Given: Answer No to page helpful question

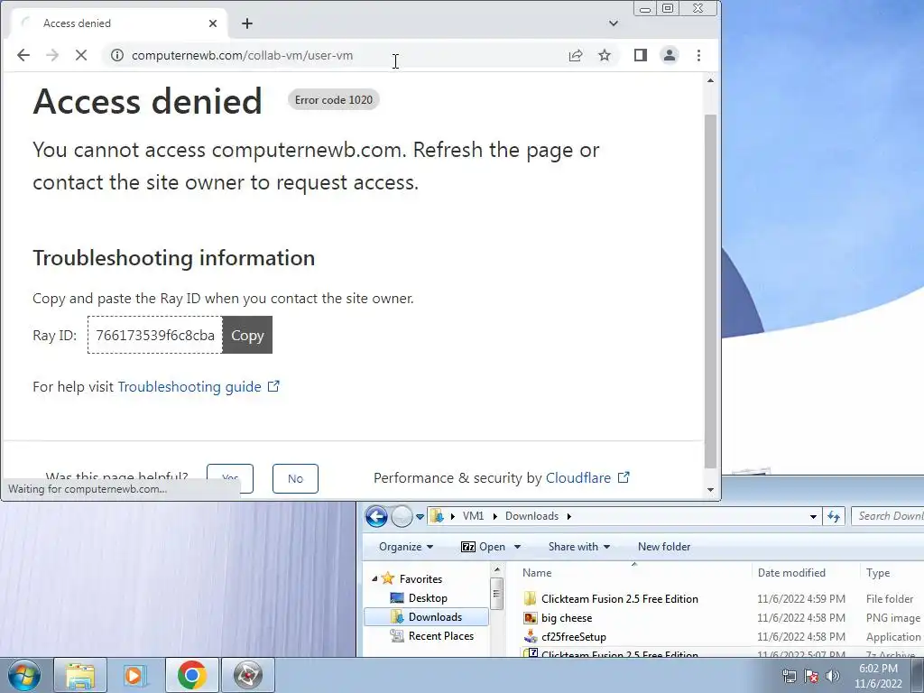Looking at the screenshot, I should click(x=295, y=478).
